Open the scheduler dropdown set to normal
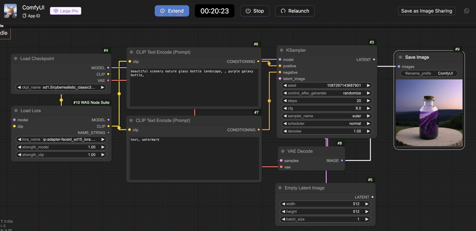The image size is (476, 231). 326,124
